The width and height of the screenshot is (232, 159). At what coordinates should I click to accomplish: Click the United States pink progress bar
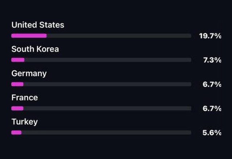point(29,36)
